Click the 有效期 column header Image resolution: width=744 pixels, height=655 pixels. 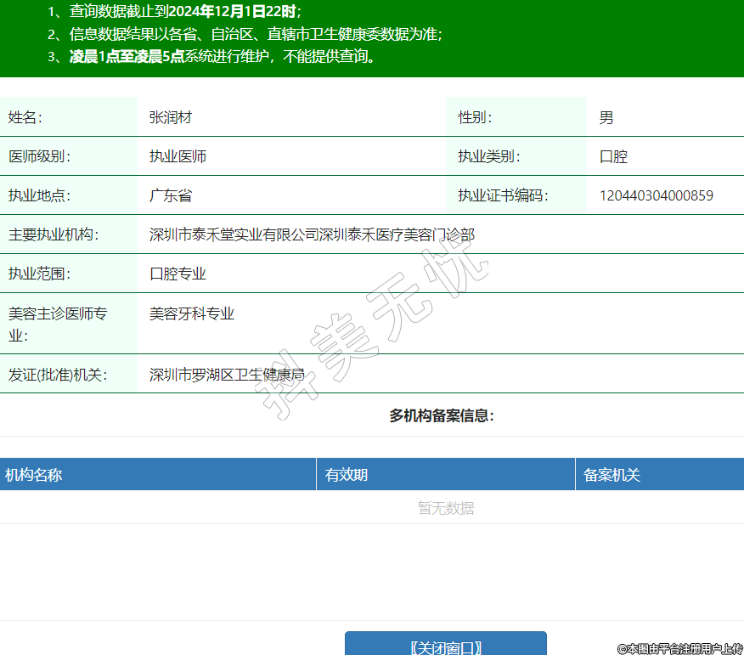(347, 475)
